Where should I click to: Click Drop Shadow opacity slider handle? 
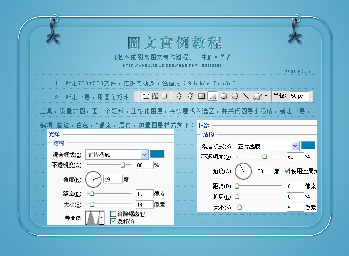(264, 156)
